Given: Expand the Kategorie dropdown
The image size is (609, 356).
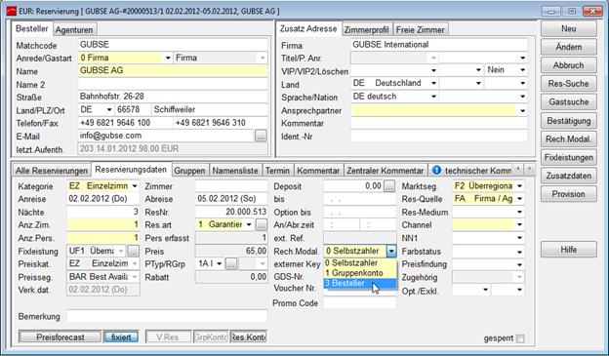Looking at the screenshot, I should coord(135,186).
